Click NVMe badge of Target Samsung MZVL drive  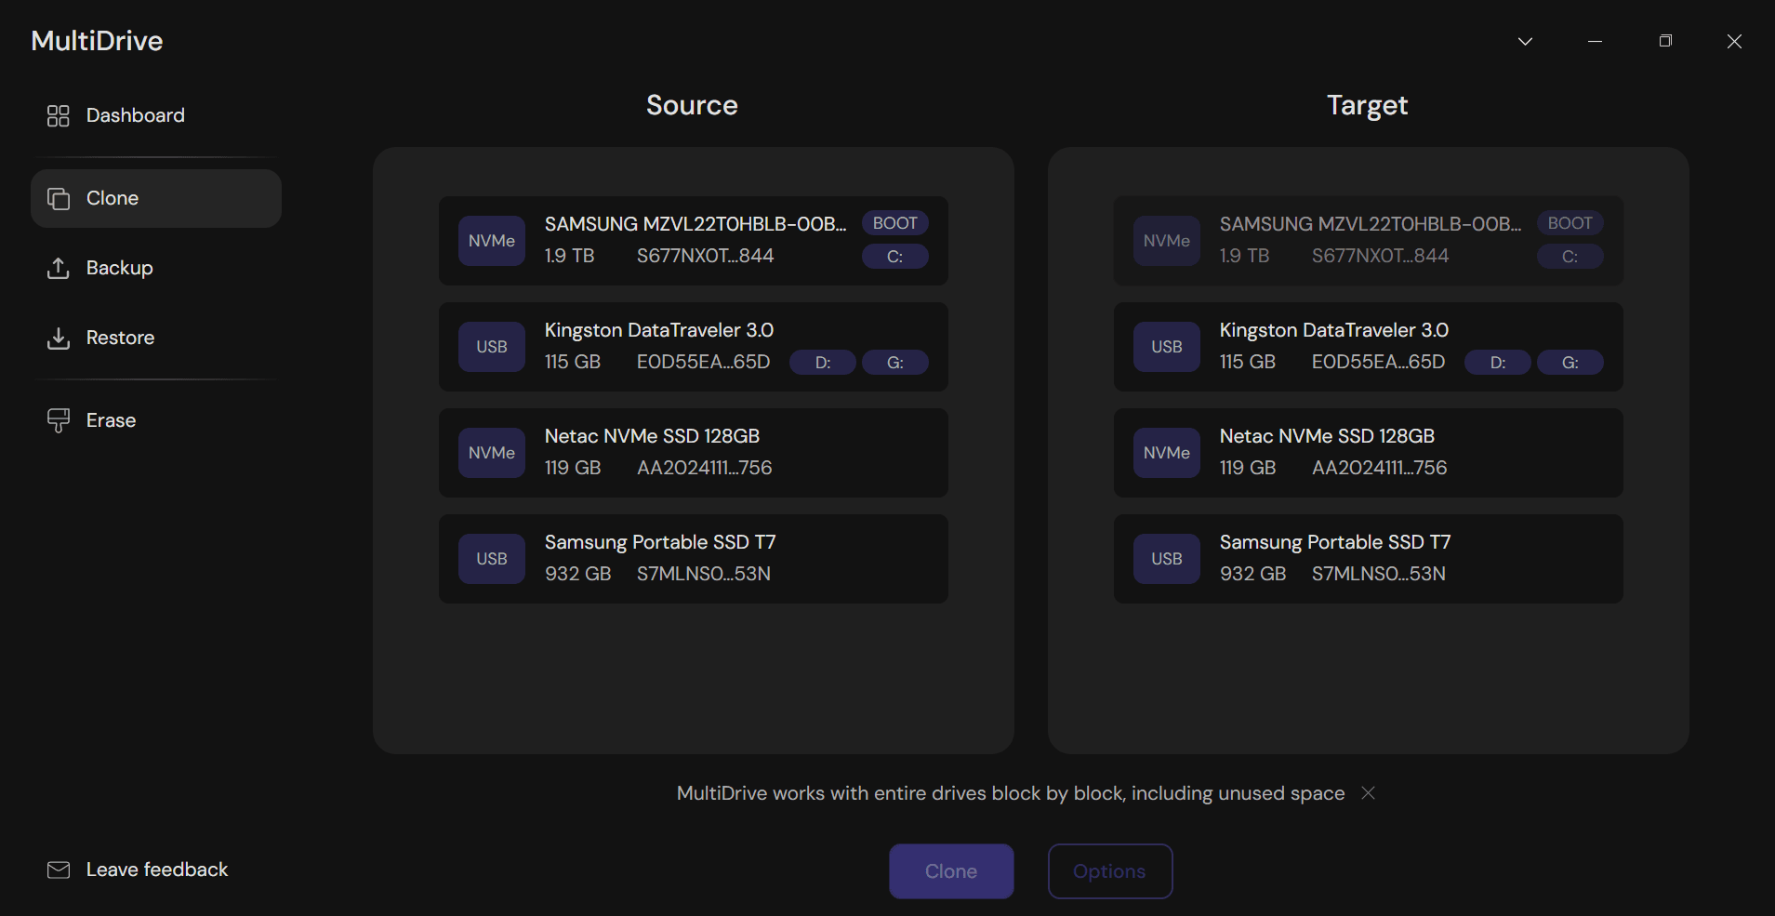1167,241
